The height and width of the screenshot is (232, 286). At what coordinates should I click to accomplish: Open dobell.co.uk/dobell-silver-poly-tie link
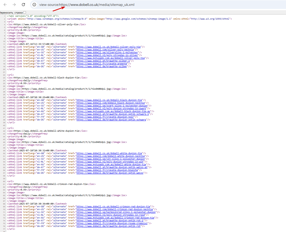(109, 47)
